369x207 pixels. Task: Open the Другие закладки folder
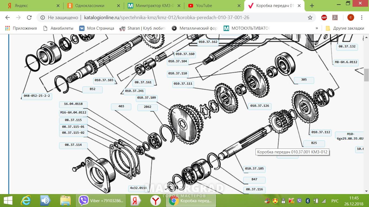point(345,28)
